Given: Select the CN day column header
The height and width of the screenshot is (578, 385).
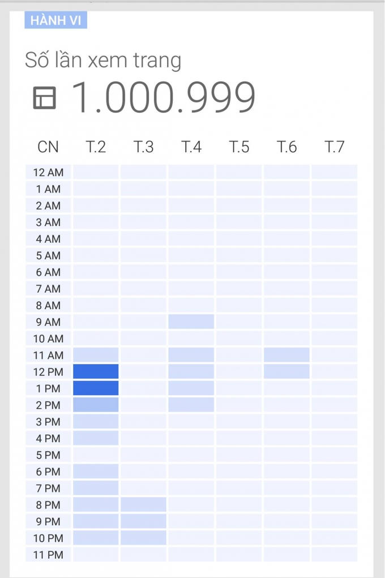Looking at the screenshot, I should coord(48,147).
